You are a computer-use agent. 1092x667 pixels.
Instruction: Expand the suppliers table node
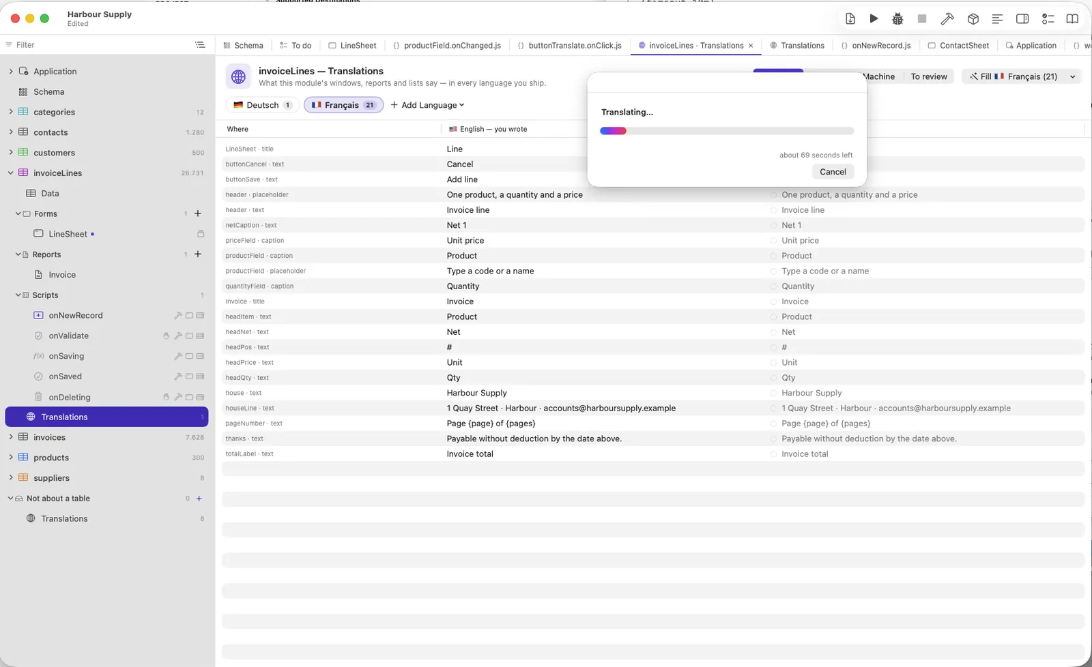tap(11, 478)
